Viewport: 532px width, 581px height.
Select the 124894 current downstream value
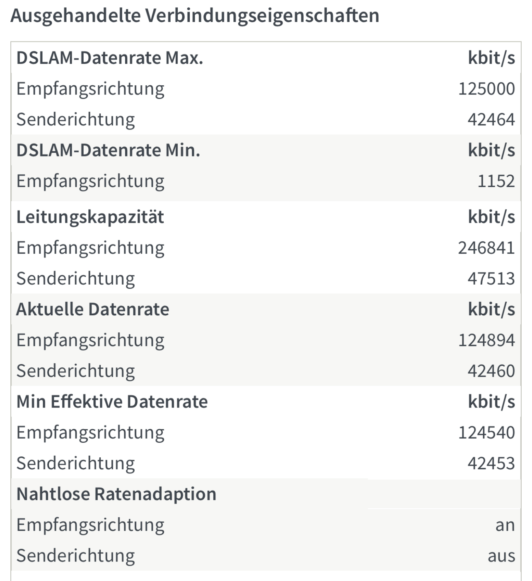point(486,340)
